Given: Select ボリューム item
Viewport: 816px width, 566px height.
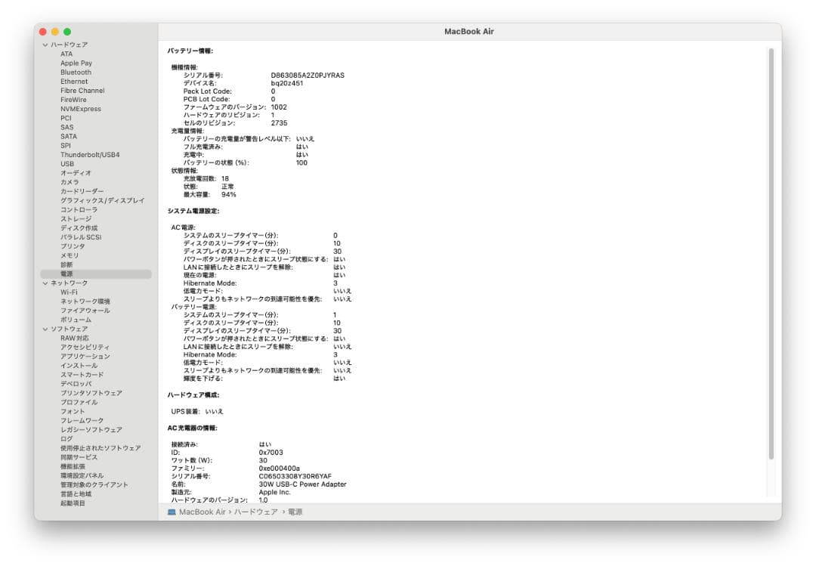Looking at the screenshot, I should click(x=76, y=320).
